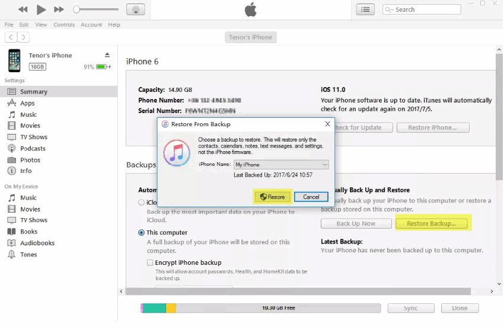
Task: Select the iCloud backup radio button
Action: (x=142, y=203)
